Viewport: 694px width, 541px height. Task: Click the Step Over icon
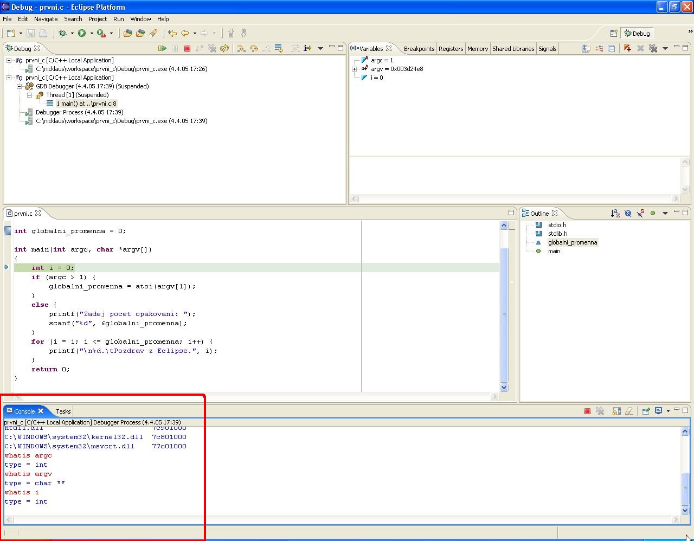[x=254, y=48]
